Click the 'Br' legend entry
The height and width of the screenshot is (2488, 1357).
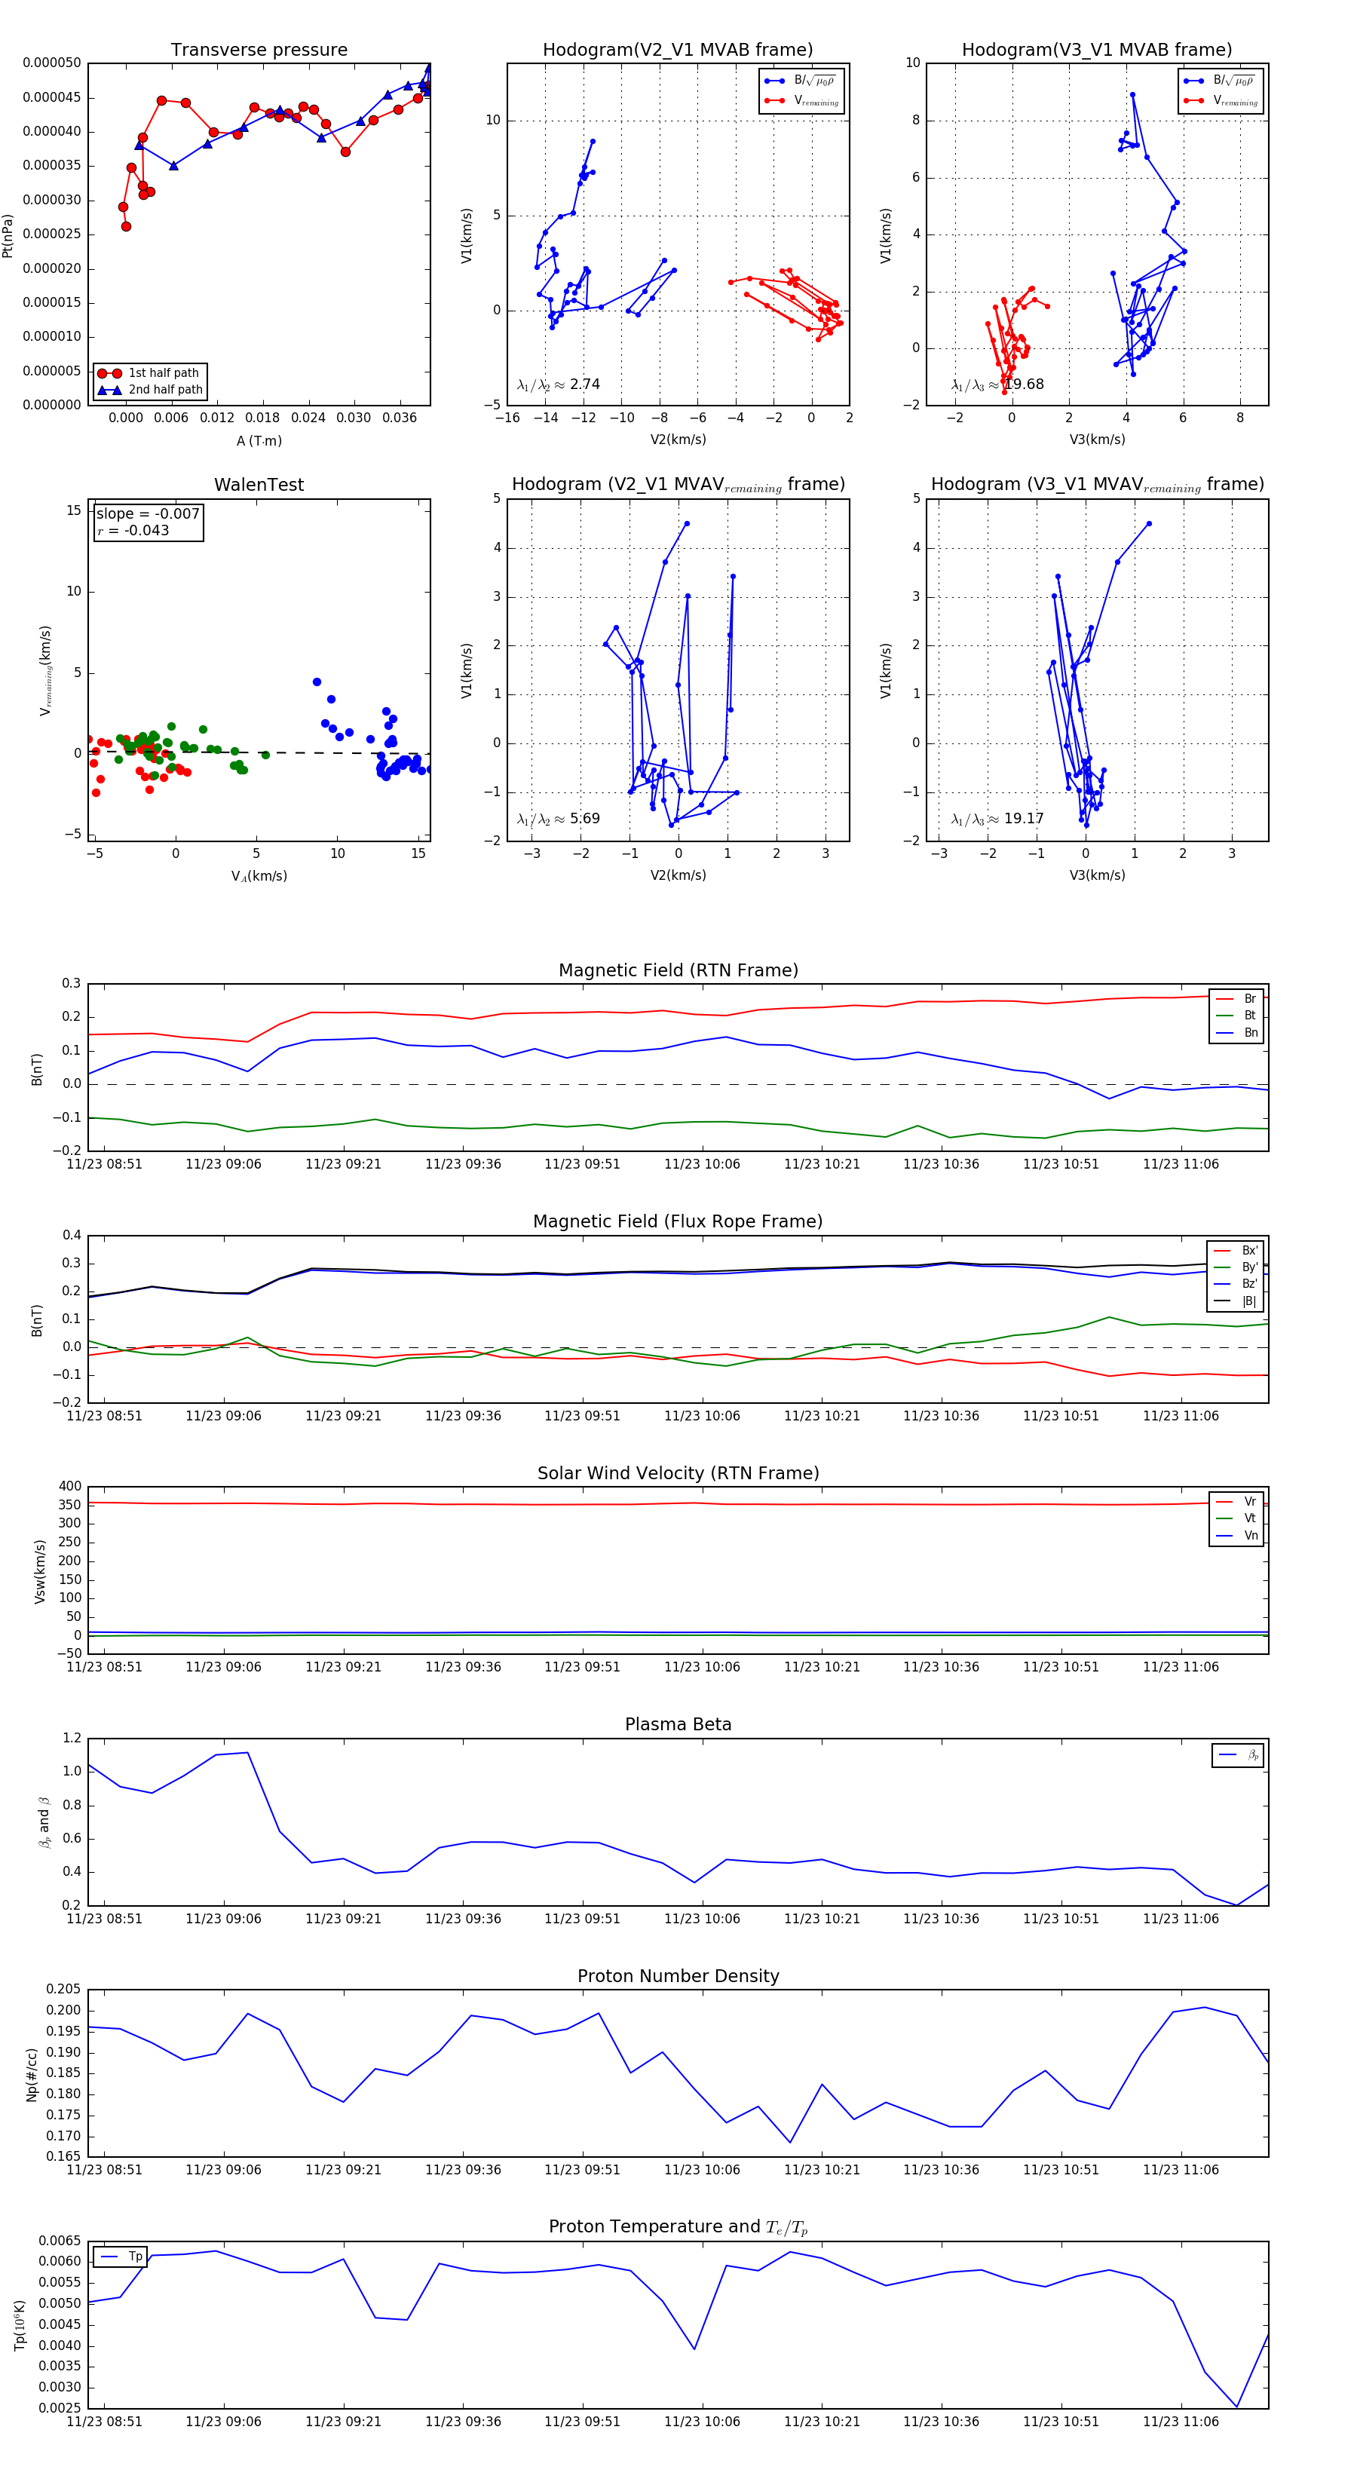[1237, 999]
